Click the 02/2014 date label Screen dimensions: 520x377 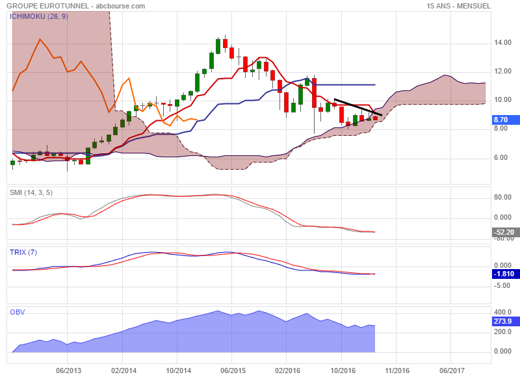click(x=123, y=370)
